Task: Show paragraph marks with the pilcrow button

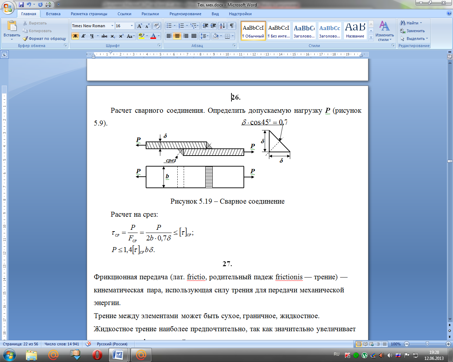Action: point(231,26)
